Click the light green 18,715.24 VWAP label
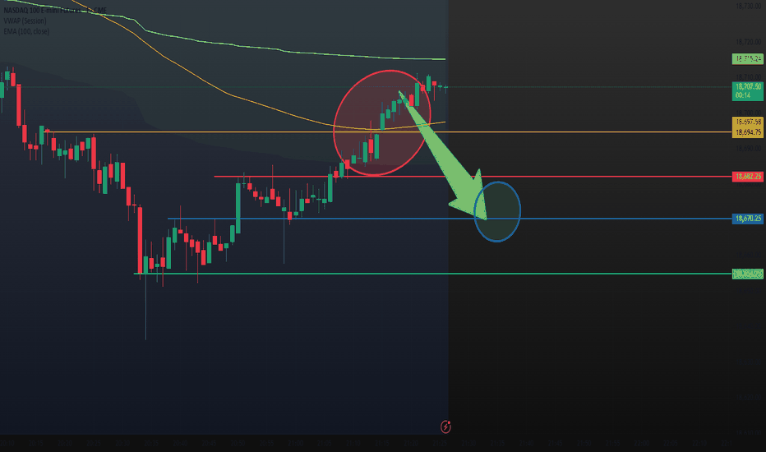Viewport: 766px width, 452px height. click(747, 58)
